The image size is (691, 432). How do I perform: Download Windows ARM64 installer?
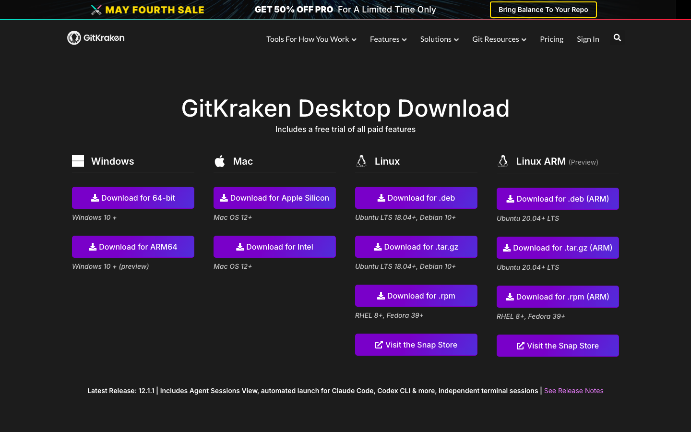coord(133,247)
